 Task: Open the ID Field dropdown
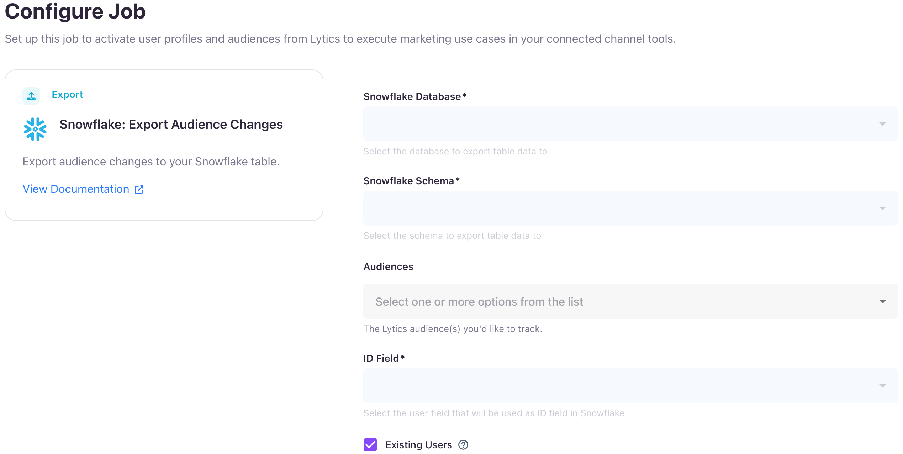coord(630,386)
